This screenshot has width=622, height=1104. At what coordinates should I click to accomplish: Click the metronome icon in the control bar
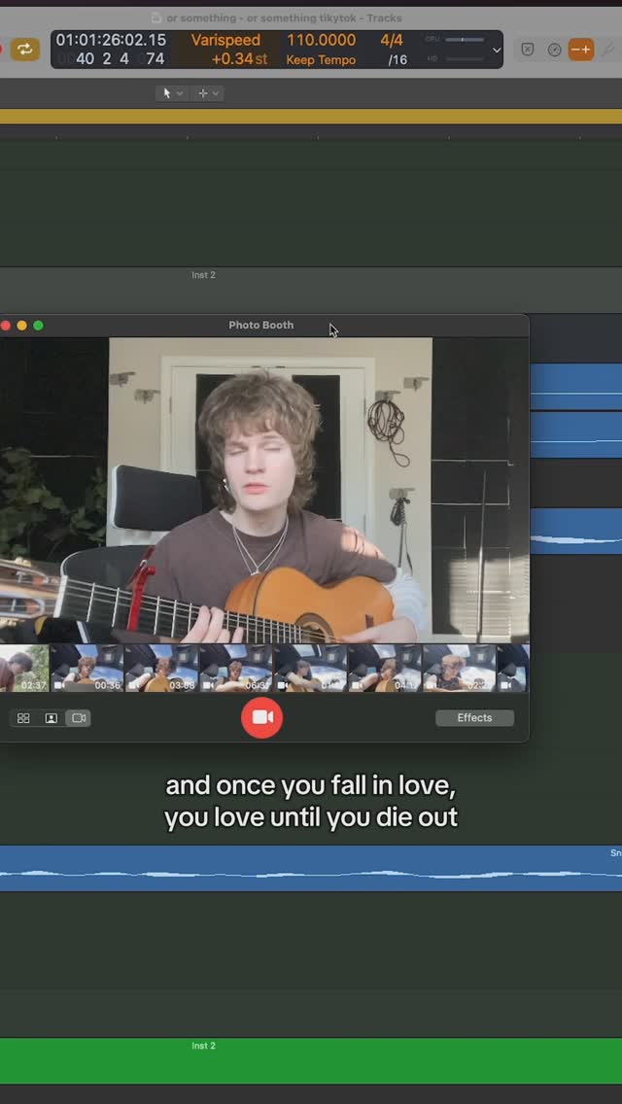tap(554, 49)
